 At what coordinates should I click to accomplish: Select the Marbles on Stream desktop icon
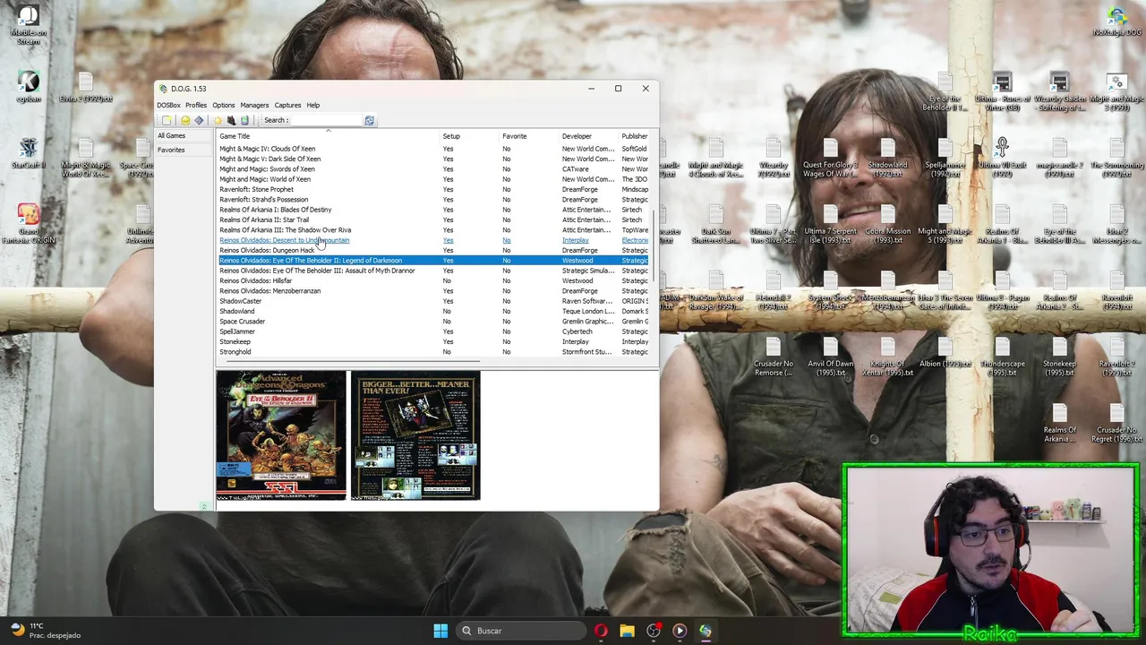pyautogui.click(x=29, y=25)
